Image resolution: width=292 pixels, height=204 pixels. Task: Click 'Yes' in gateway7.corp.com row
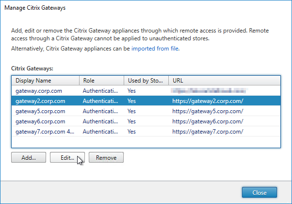tap(131, 132)
